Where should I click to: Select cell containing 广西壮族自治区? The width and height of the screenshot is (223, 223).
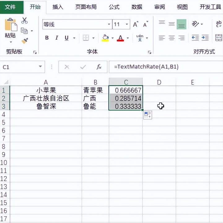pyautogui.click(x=46, y=98)
